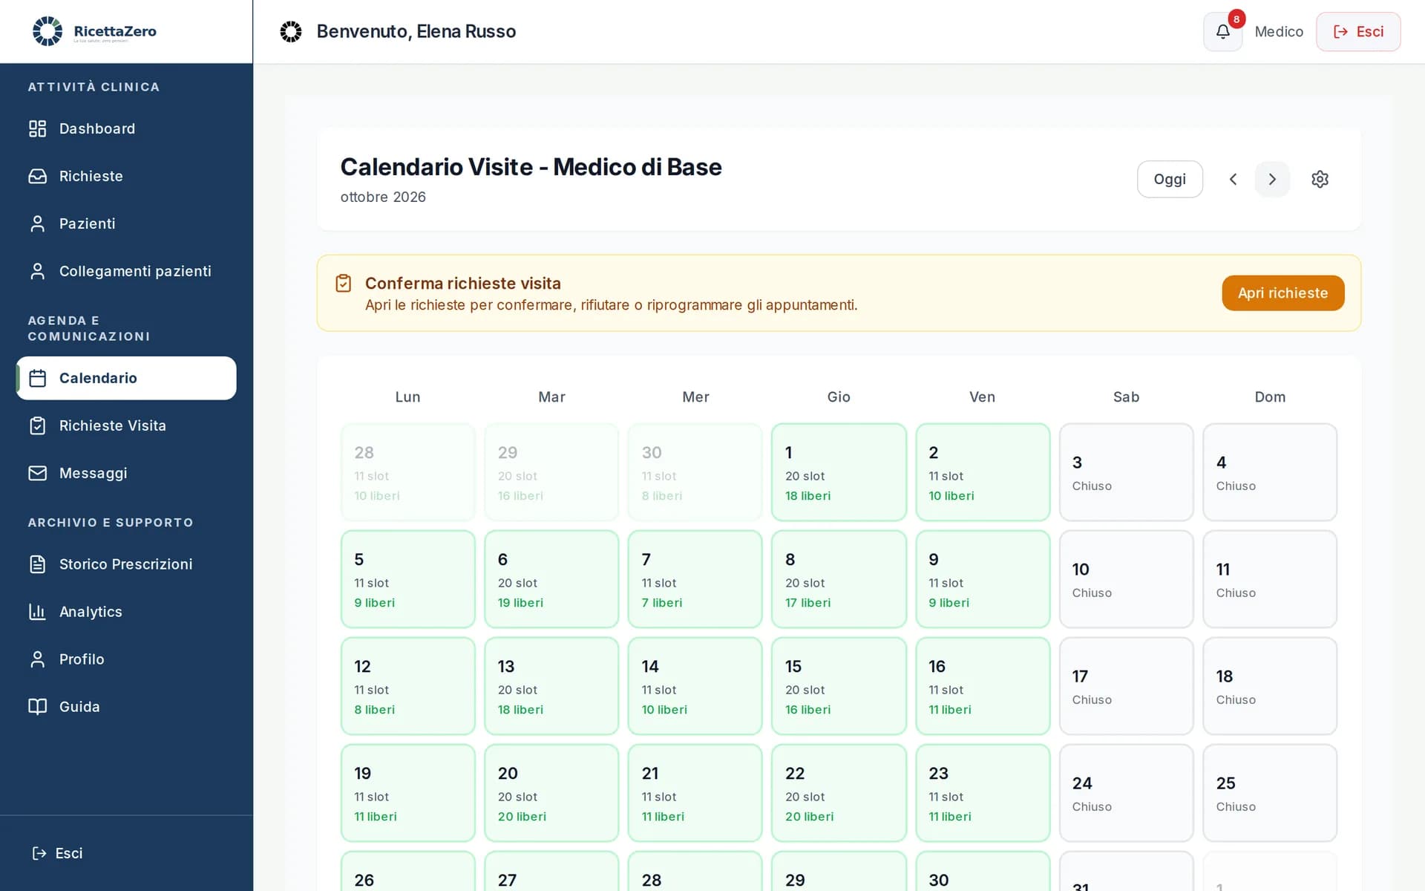Select closed day 25 on Sunday
1425x891 pixels.
[x=1270, y=793]
